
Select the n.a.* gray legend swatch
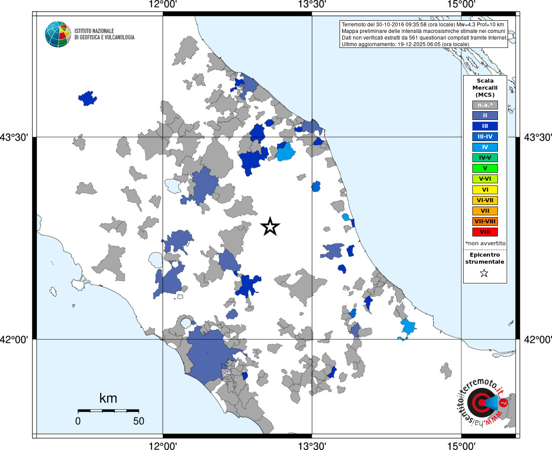(485, 105)
